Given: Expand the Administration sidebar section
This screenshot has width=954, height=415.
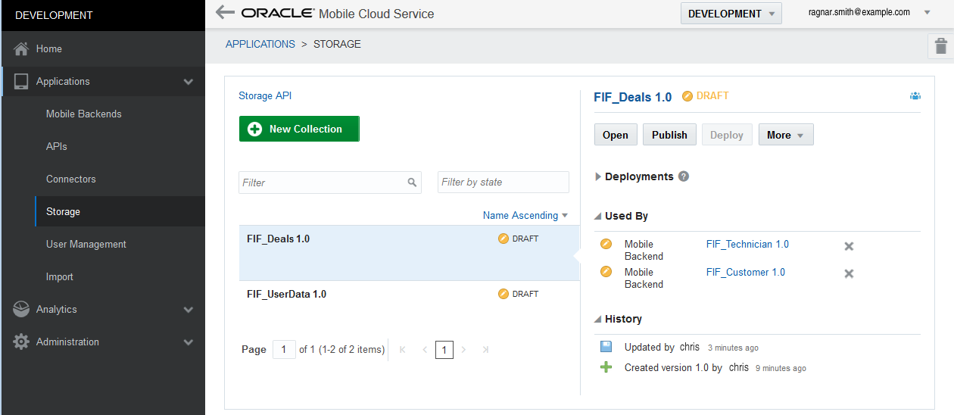Looking at the screenshot, I should pos(188,342).
